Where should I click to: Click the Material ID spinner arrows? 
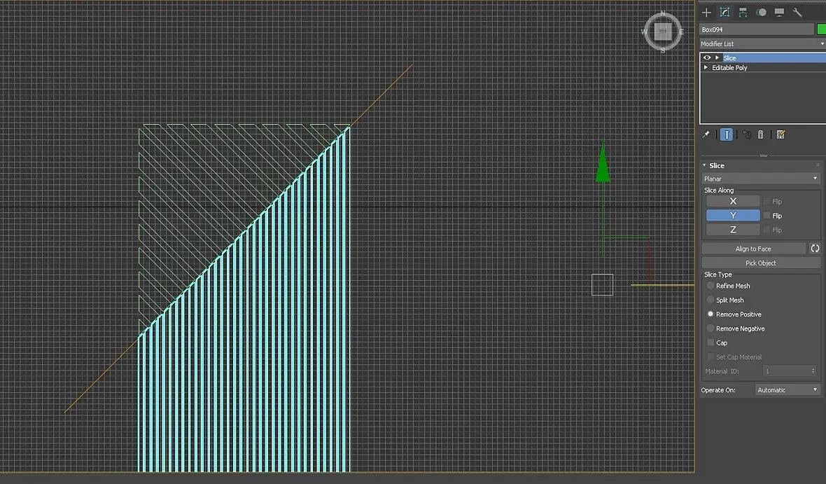point(813,371)
